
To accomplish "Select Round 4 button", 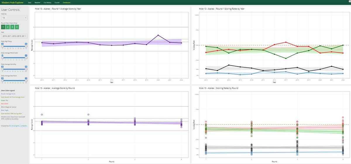I will point(17,27).
